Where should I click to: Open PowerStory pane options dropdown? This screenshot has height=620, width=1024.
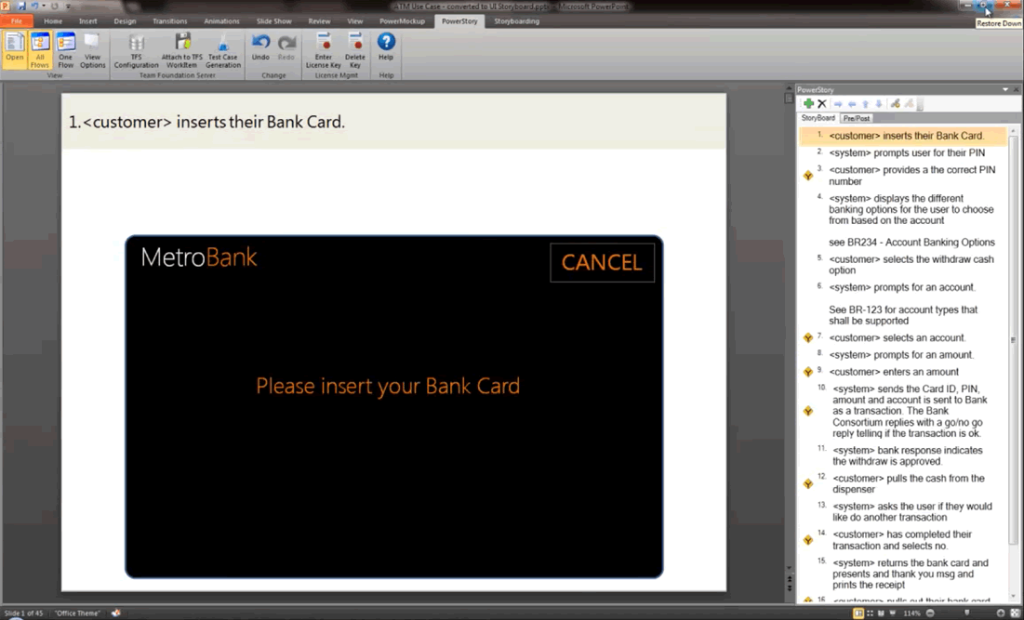click(1005, 89)
